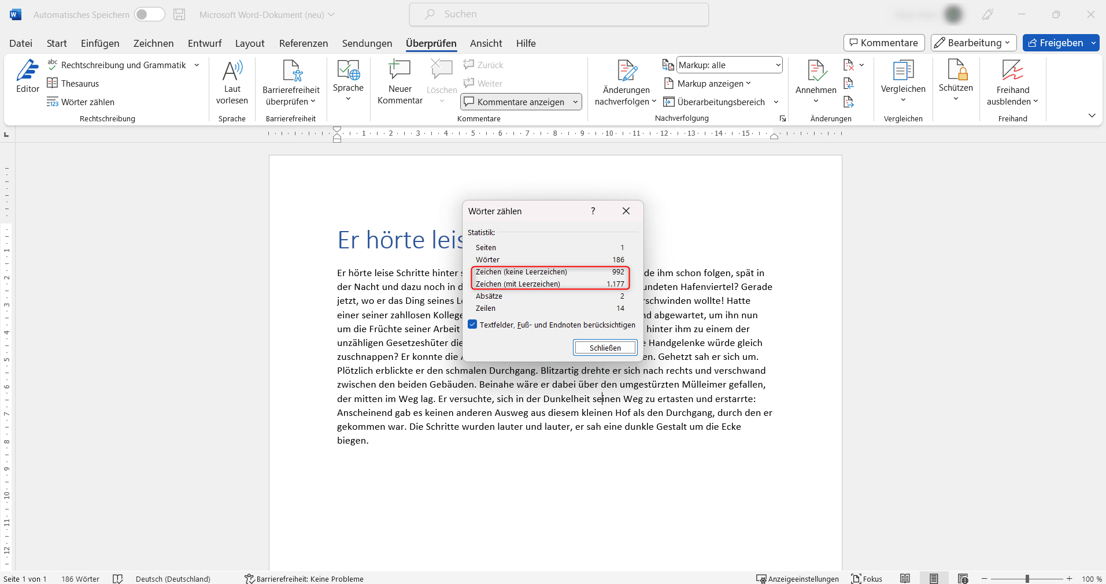Screen dimensions: 1106x584
Task: Run Barrierefreiheit überprüfen check
Action: pos(291,81)
